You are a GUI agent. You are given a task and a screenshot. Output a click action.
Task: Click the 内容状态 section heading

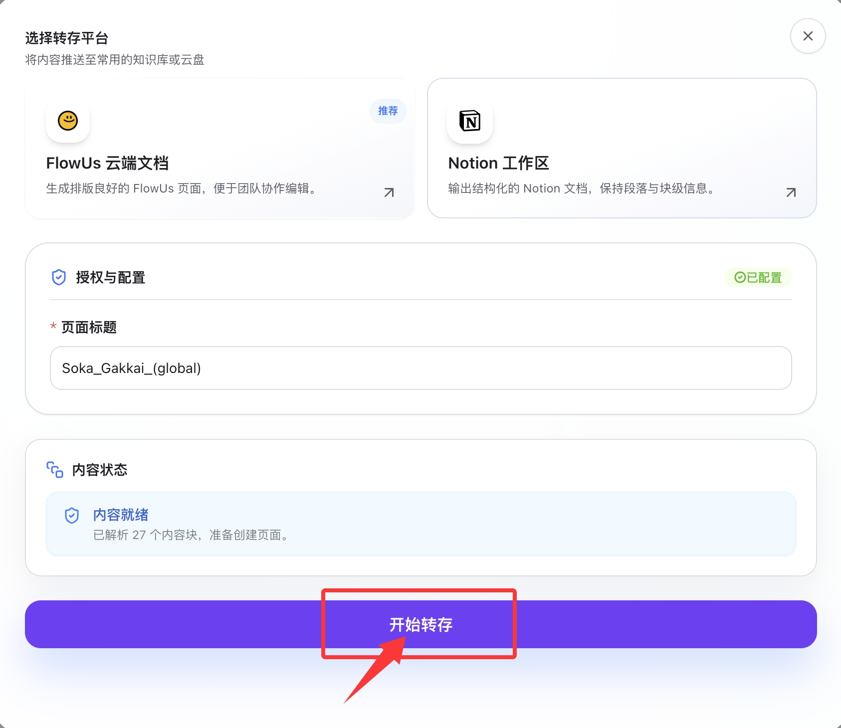100,470
